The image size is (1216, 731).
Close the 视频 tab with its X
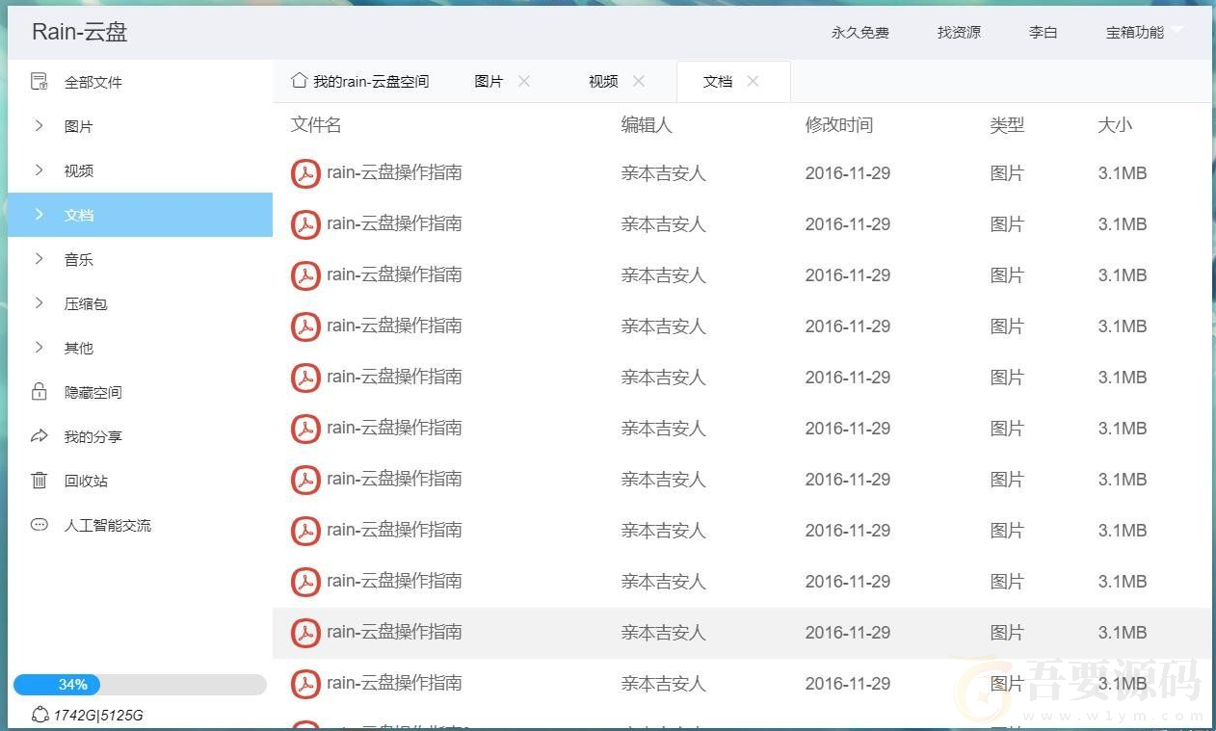[639, 81]
